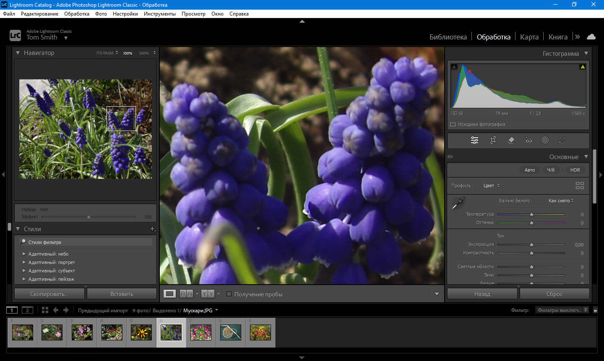Select the Healing eraser tool
Screen dimensions: 604x361
[511, 141]
